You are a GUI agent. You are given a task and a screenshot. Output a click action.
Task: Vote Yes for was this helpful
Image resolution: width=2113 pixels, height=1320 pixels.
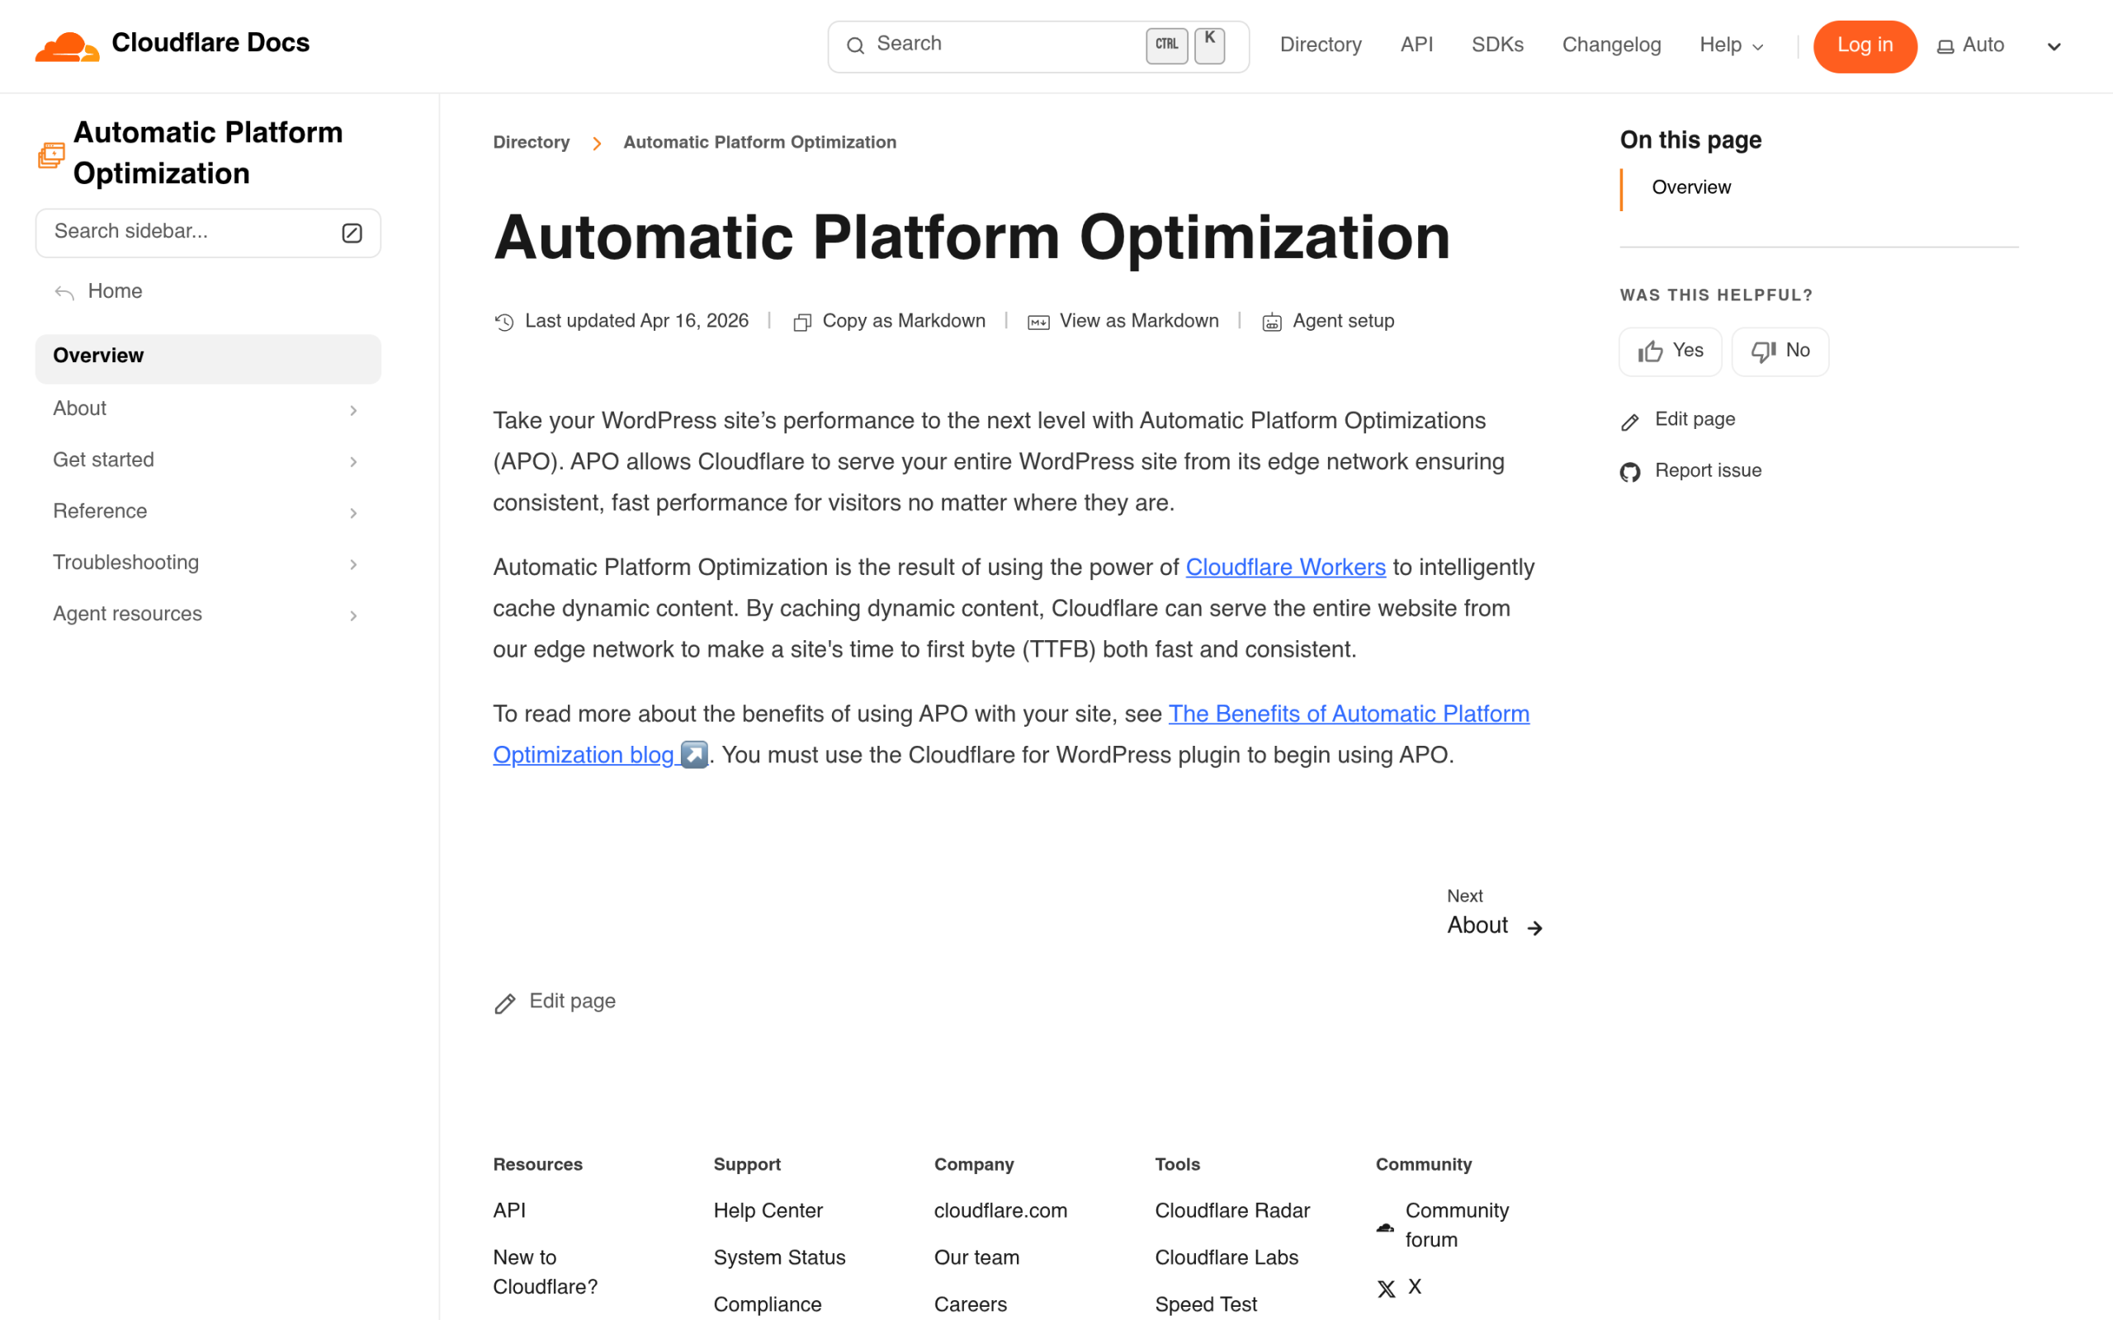1670,351
